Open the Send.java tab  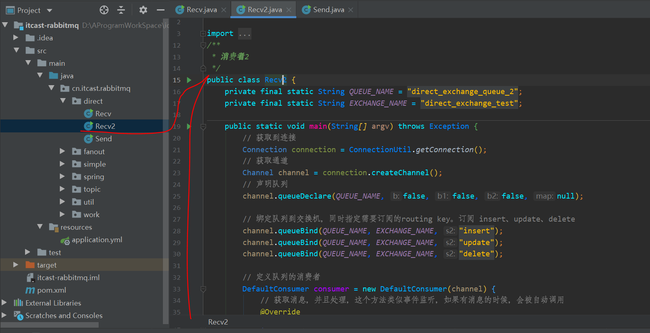click(328, 10)
